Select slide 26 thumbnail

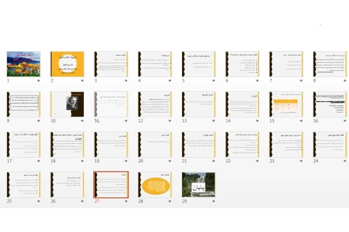pos(67,184)
